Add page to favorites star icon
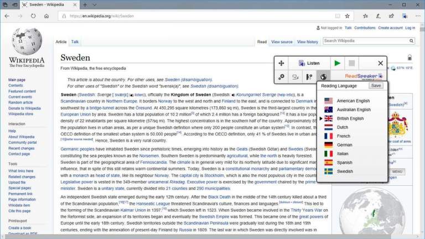The height and width of the screenshot is (239, 425). (347, 16)
